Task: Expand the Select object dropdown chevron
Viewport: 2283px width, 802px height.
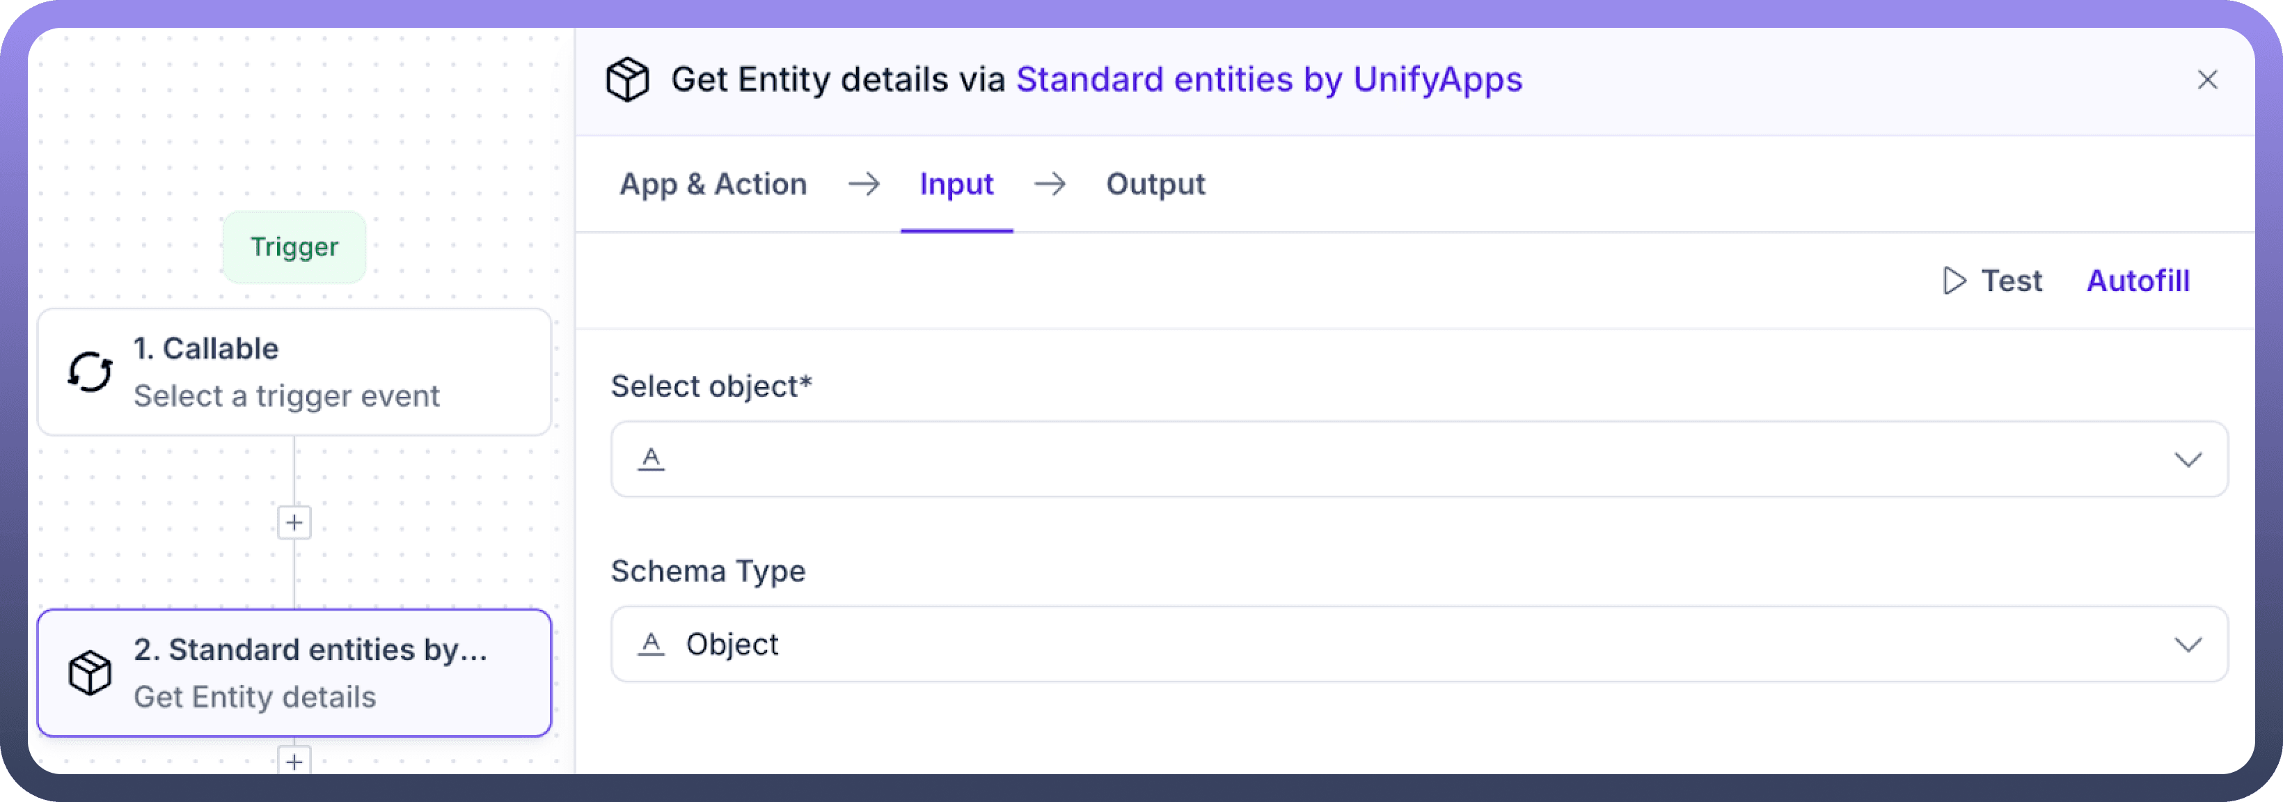Action: 2187,459
